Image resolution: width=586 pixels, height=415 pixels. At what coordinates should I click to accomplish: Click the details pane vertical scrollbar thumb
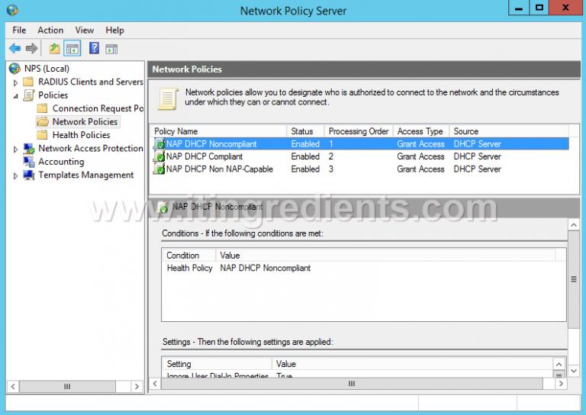click(x=573, y=279)
